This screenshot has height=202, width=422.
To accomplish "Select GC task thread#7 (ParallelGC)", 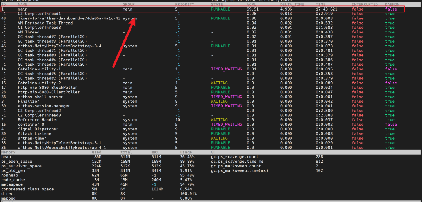I will tap(52, 37).
